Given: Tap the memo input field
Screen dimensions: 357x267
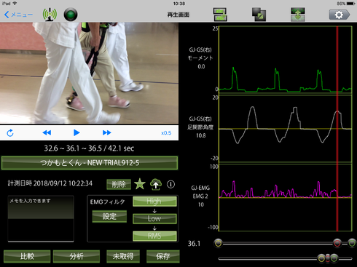Looking at the screenshot, I should click(41, 219).
